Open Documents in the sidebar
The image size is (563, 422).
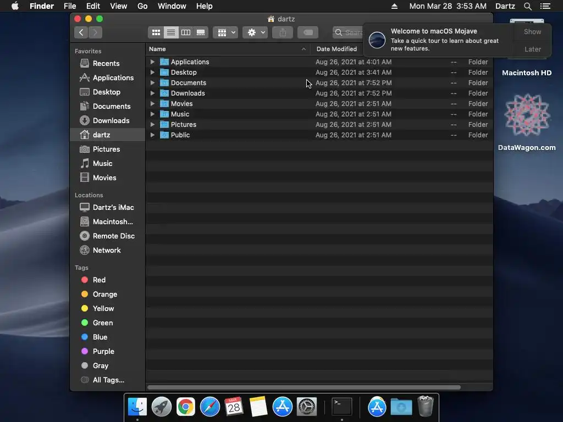[112, 106]
